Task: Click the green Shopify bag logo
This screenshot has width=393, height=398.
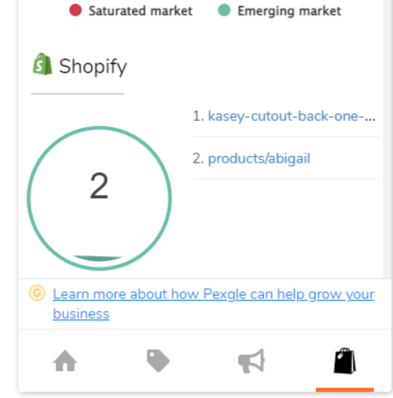Action: pyautogui.click(x=42, y=64)
